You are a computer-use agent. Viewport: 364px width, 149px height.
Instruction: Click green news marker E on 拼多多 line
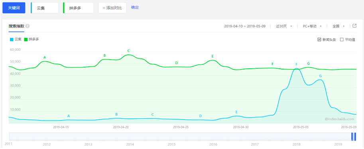pos(212,56)
